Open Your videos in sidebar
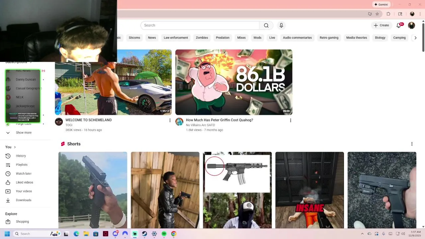 pyautogui.click(x=24, y=191)
